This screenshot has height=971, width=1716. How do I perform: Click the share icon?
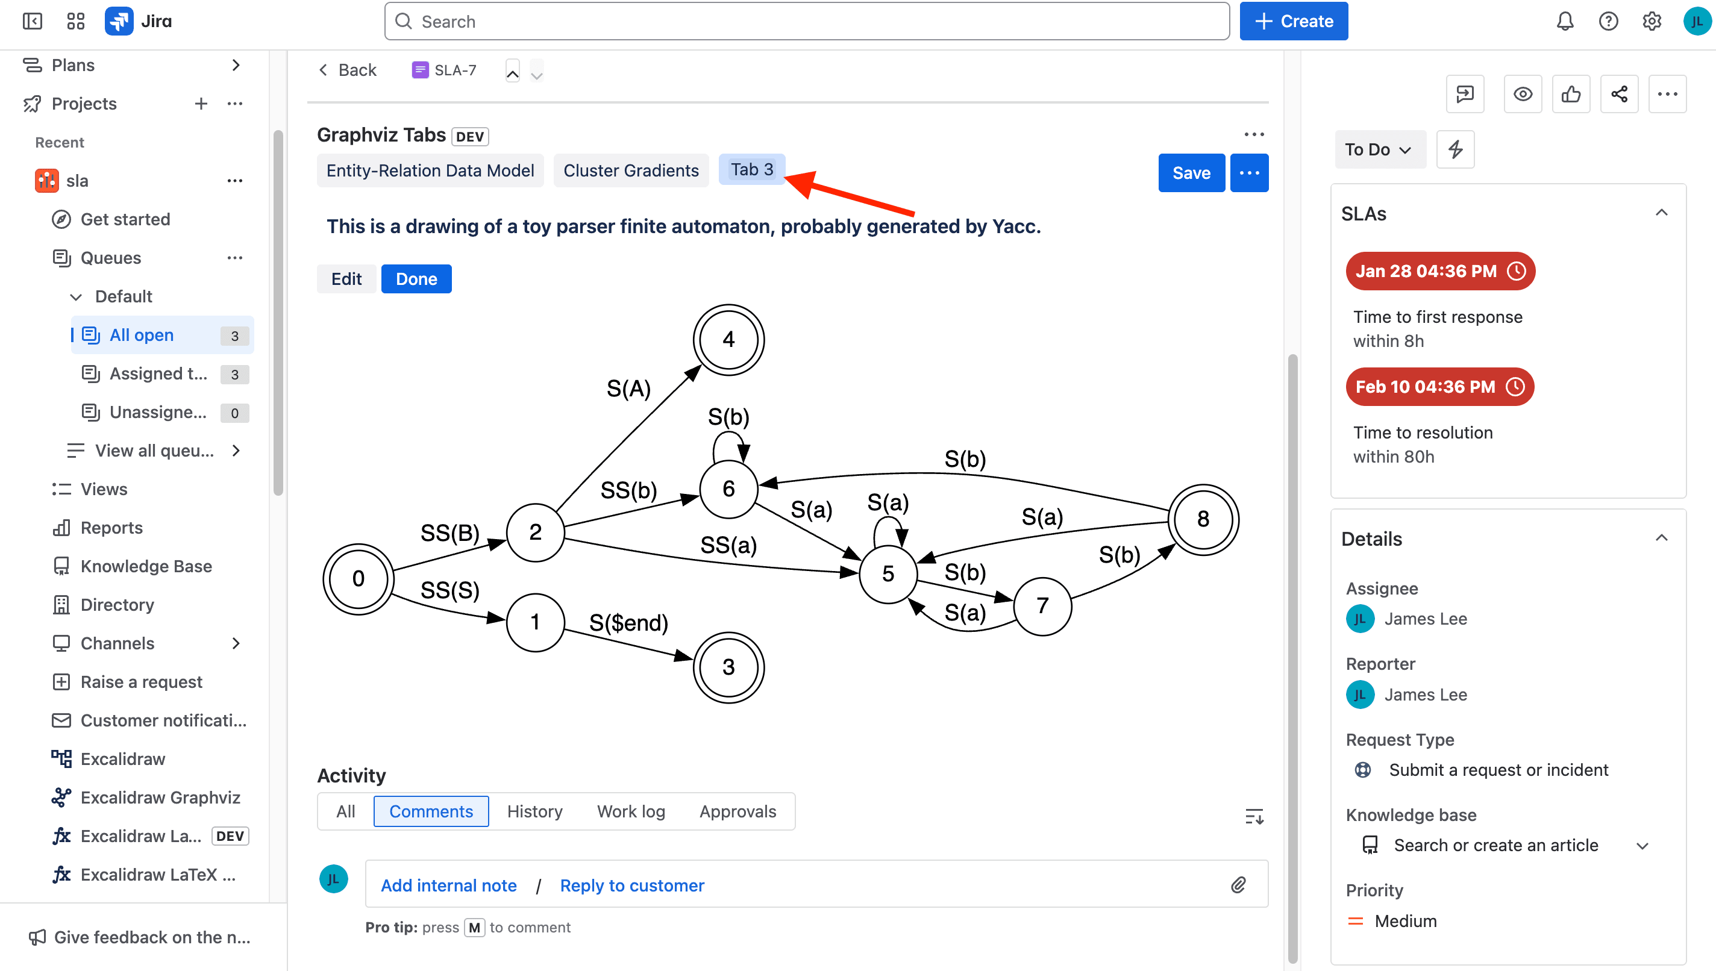pyautogui.click(x=1620, y=94)
